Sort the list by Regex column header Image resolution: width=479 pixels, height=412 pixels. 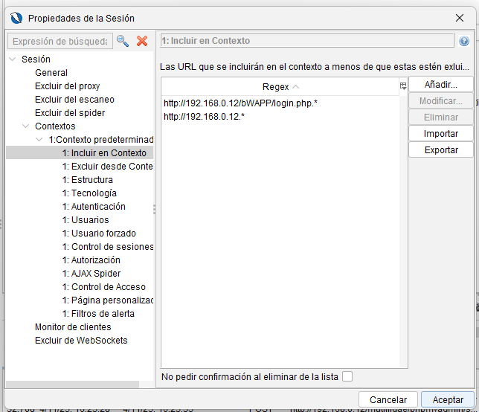[x=280, y=86]
